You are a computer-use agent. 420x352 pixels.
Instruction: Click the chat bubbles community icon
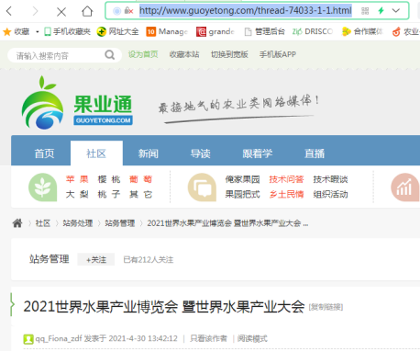coord(202,187)
